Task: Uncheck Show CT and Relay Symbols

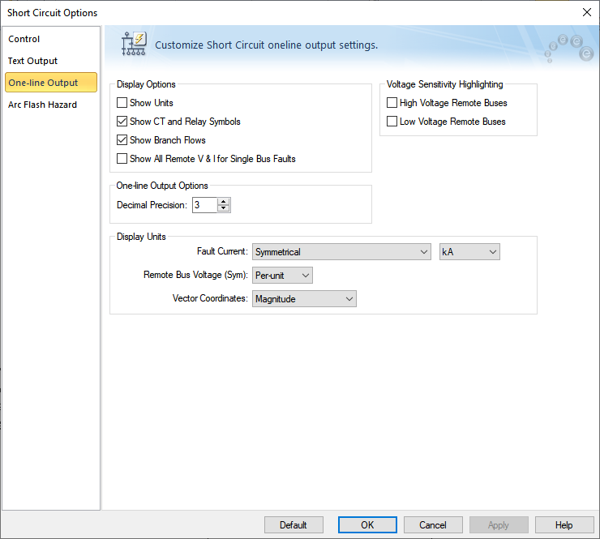Action: click(122, 122)
